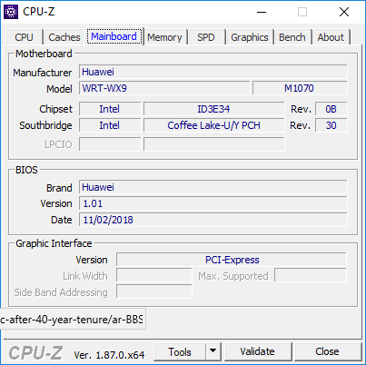Click the CPU-Z app icon in title bar

[11, 12]
